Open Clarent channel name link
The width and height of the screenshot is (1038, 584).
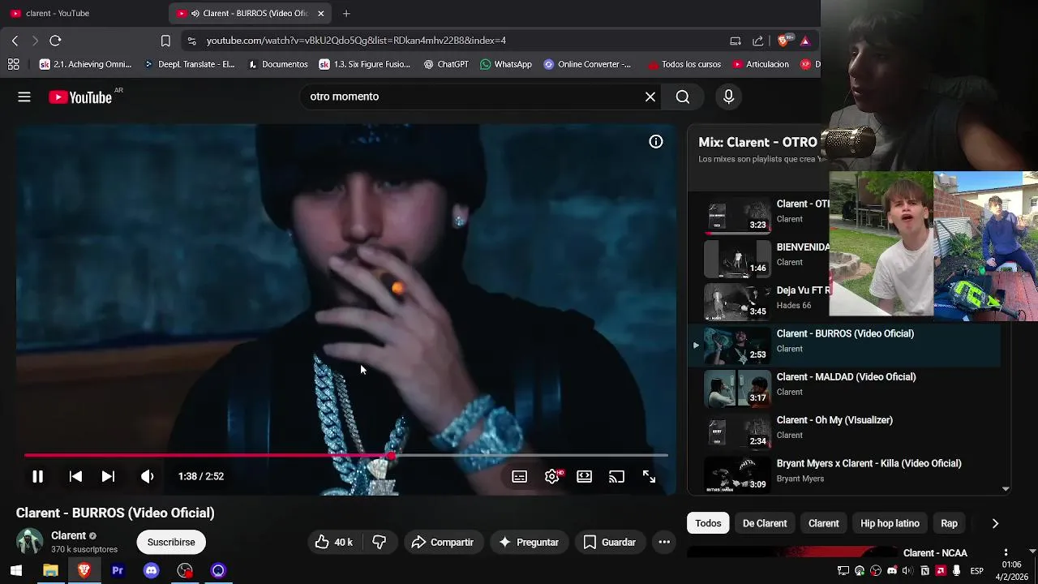(68, 535)
